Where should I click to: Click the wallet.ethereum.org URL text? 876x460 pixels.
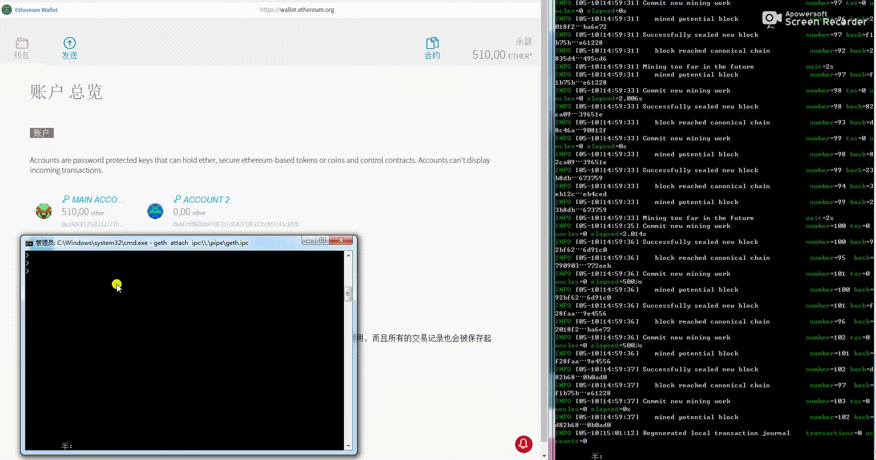(x=297, y=9)
